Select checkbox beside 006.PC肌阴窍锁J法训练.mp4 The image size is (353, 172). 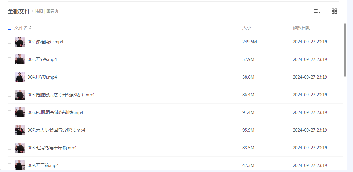[x=9, y=112]
